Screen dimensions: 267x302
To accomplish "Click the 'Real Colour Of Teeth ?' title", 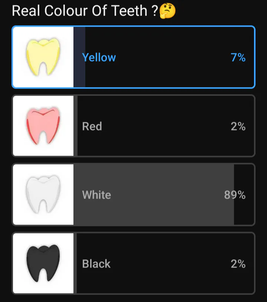I will (85, 11).
